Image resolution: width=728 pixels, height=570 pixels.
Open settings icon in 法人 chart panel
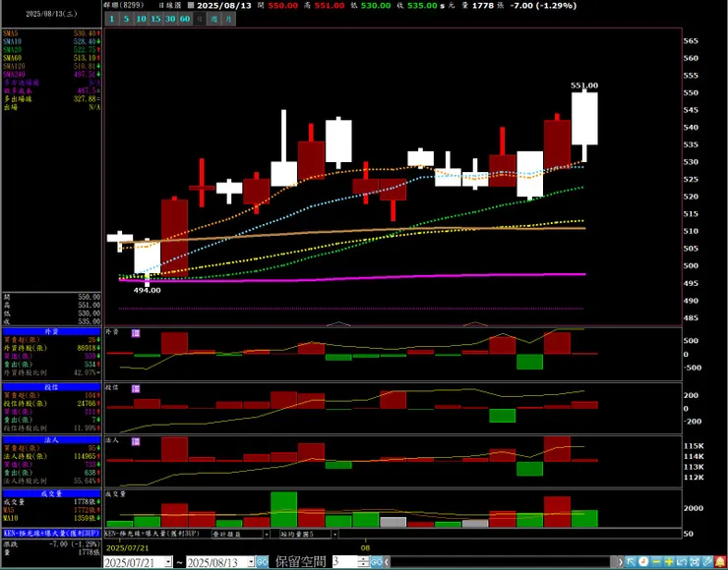pos(136,441)
